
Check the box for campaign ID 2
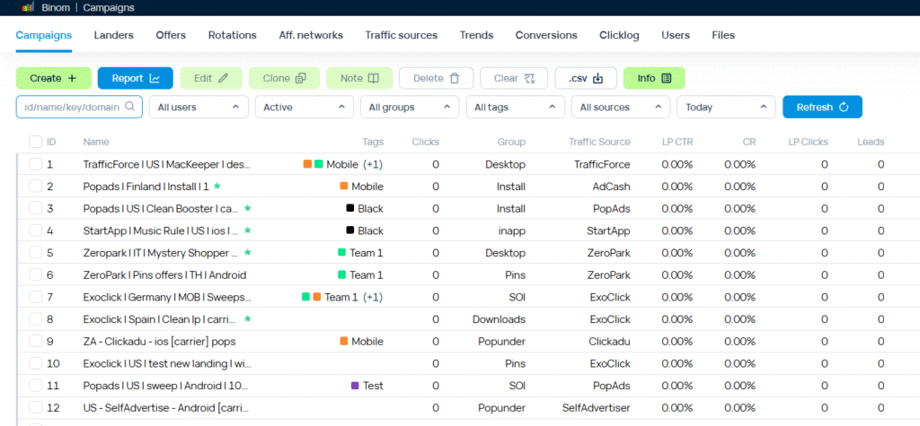(35, 187)
